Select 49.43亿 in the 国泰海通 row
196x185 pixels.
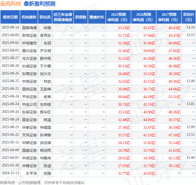[x=174, y=28]
